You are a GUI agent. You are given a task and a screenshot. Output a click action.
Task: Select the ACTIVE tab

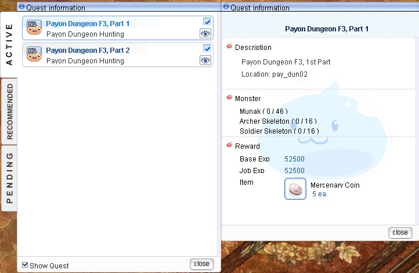pos(9,44)
